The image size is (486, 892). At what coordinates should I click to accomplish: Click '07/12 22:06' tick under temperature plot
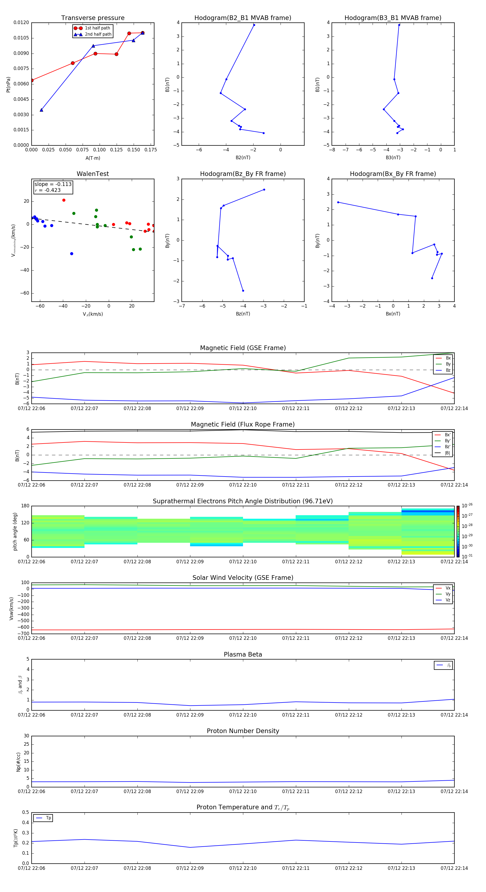(x=32, y=868)
